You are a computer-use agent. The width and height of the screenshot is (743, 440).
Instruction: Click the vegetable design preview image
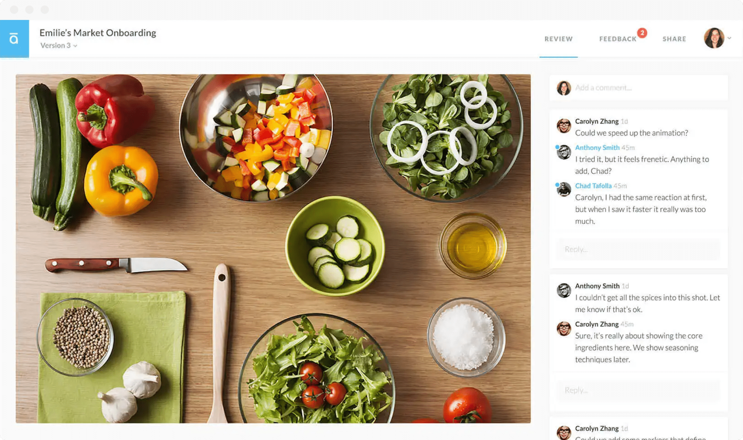coord(273,249)
